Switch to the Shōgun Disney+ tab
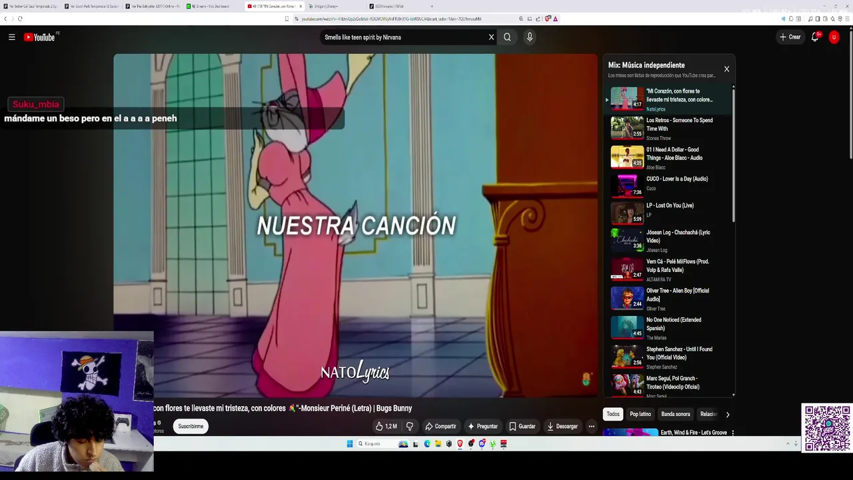This screenshot has width=853, height=480. pos(335,6)
